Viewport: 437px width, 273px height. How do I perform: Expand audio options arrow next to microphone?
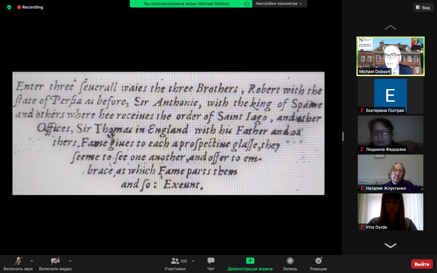click(32, 261)
